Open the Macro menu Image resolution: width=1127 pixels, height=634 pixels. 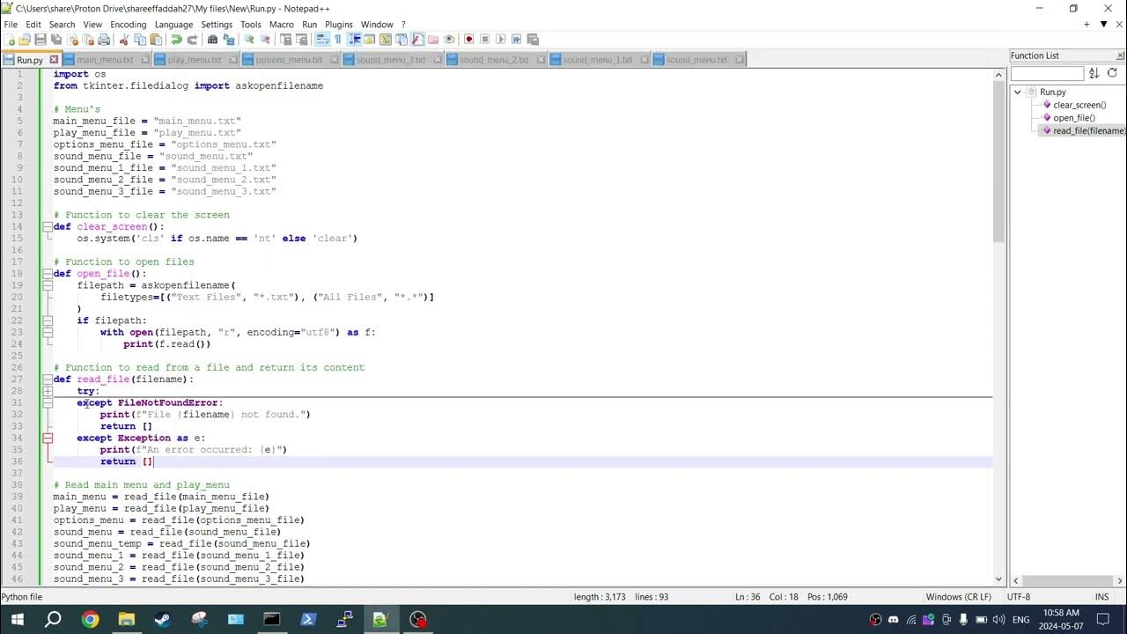tap(282, 25)
